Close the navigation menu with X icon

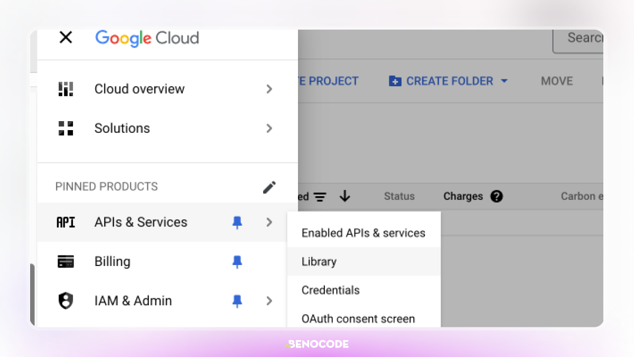point(66,38)
